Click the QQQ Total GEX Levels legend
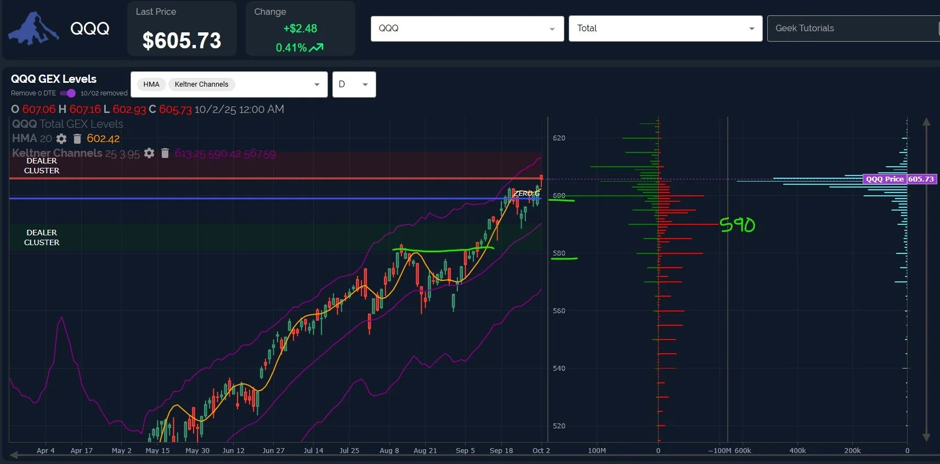 coord(67,124)
